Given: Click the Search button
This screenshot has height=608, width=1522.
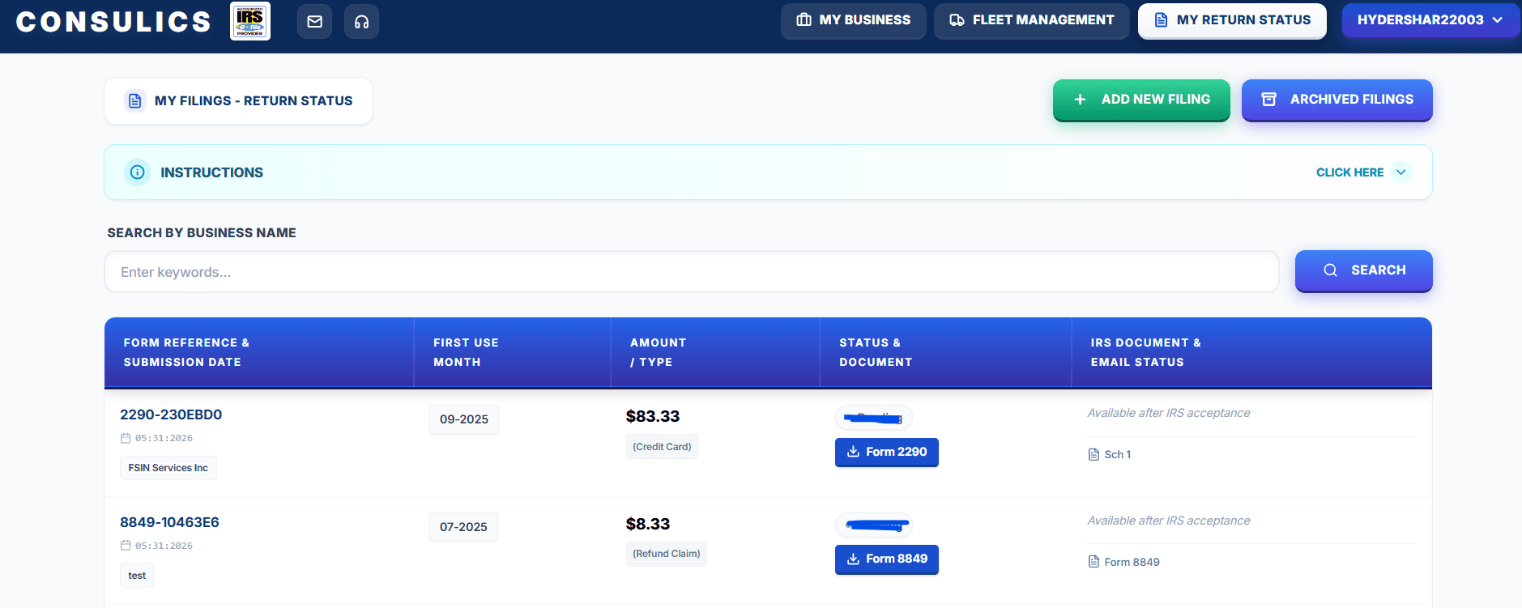Looking at the screenshot, I should tap(1364, 270).
